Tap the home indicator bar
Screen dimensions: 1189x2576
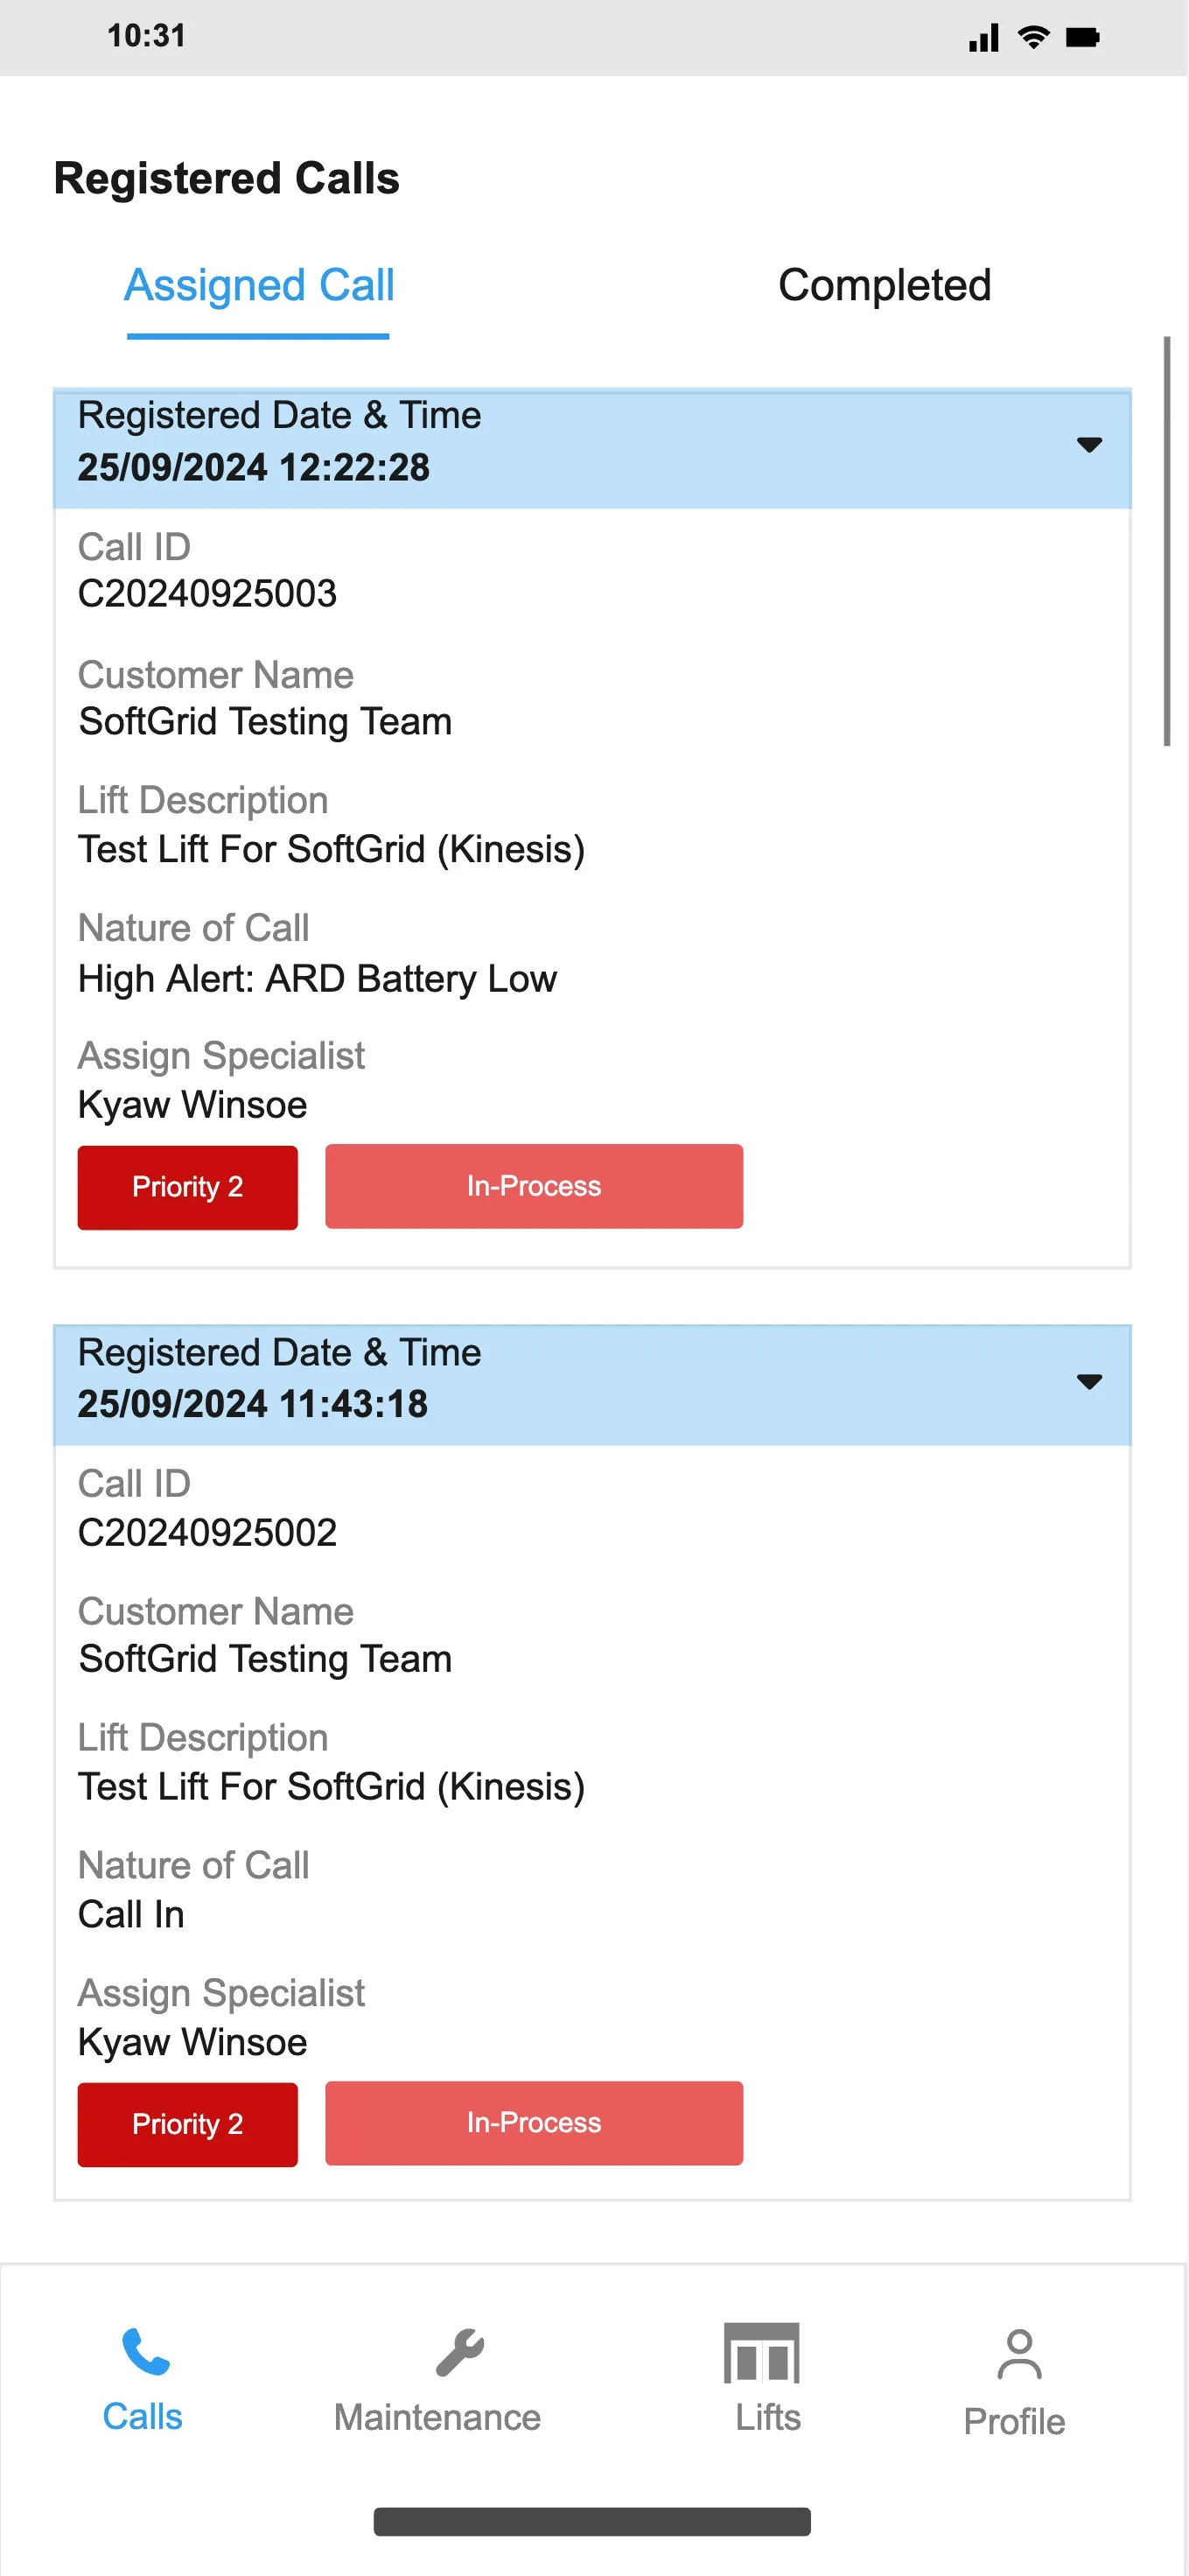[592, 2521]
